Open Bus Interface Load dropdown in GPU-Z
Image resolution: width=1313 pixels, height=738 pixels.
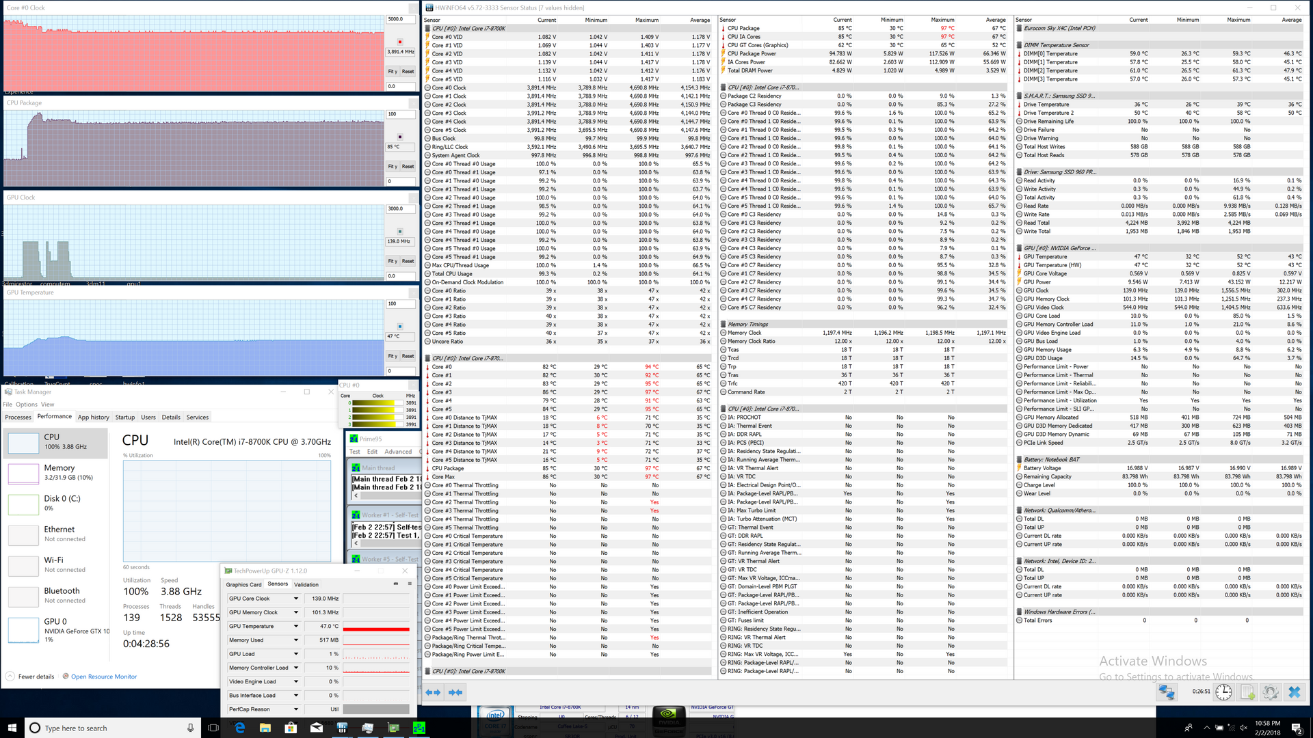tap(296, 696)
